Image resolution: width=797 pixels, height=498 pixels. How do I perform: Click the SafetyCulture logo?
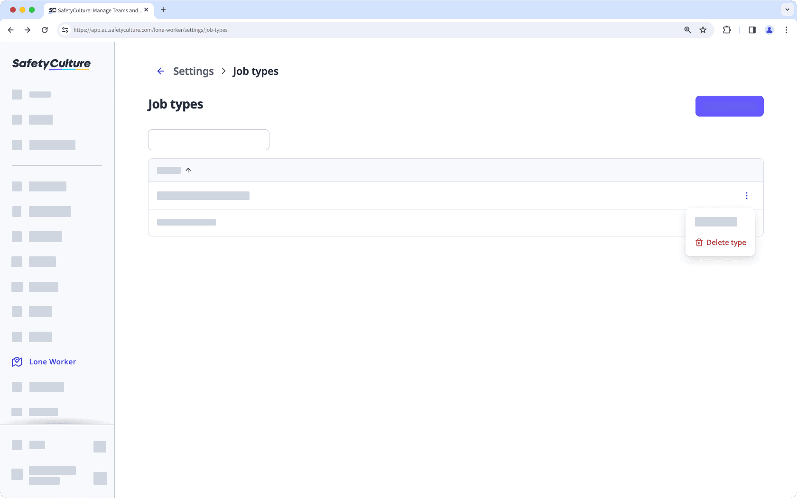click(x=51, y=64)
